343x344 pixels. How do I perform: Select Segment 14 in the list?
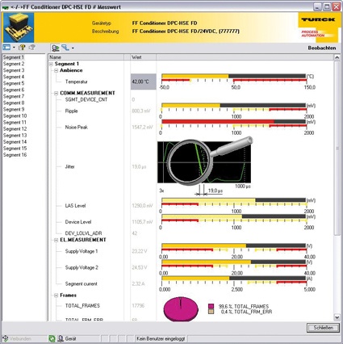pos(15,142)
